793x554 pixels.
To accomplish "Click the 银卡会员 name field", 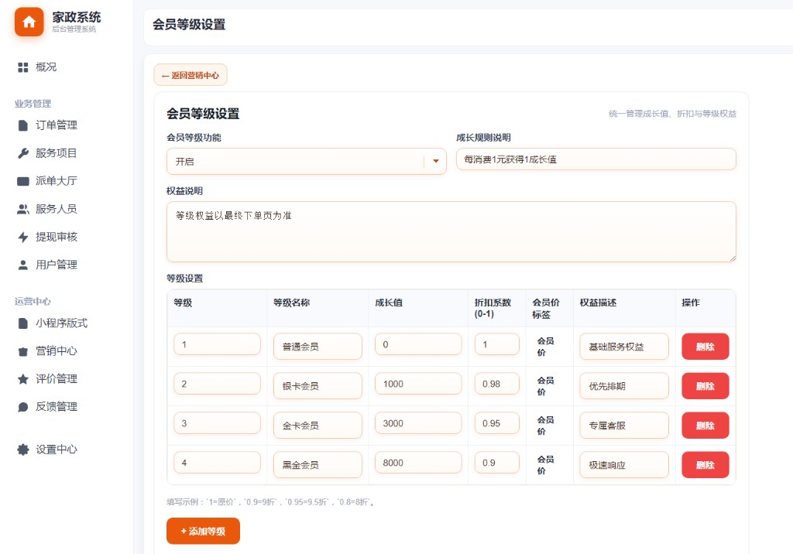I will coord(318,386).
